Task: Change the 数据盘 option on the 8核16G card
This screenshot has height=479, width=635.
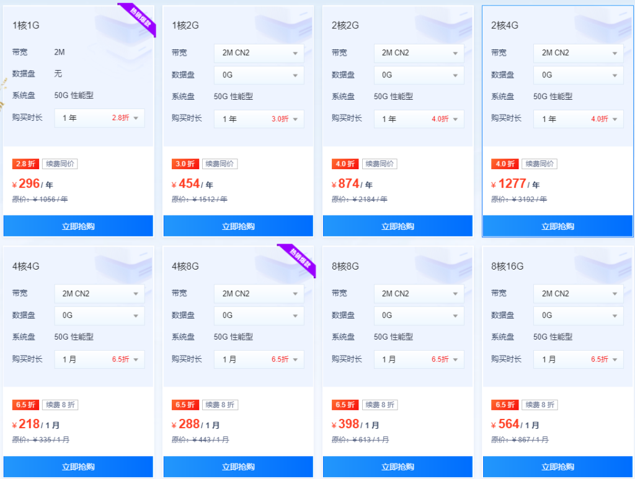Action: click(578, 315)
